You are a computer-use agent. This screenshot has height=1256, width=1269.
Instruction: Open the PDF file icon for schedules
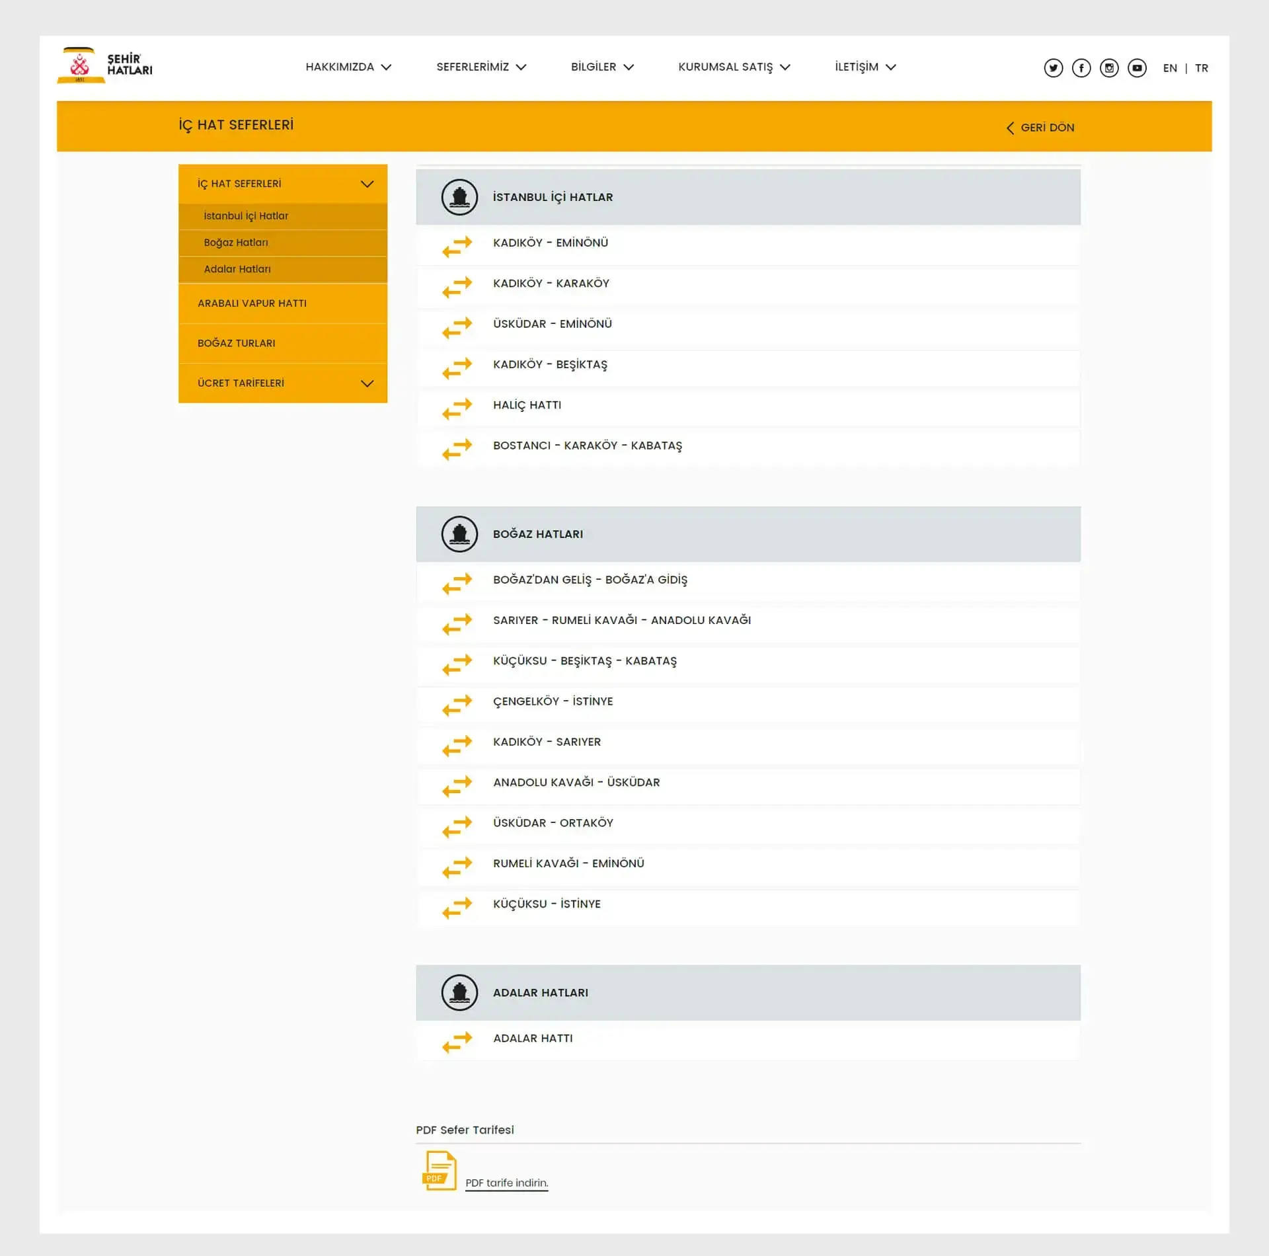pyautogui.click(x=439, y=1171)
